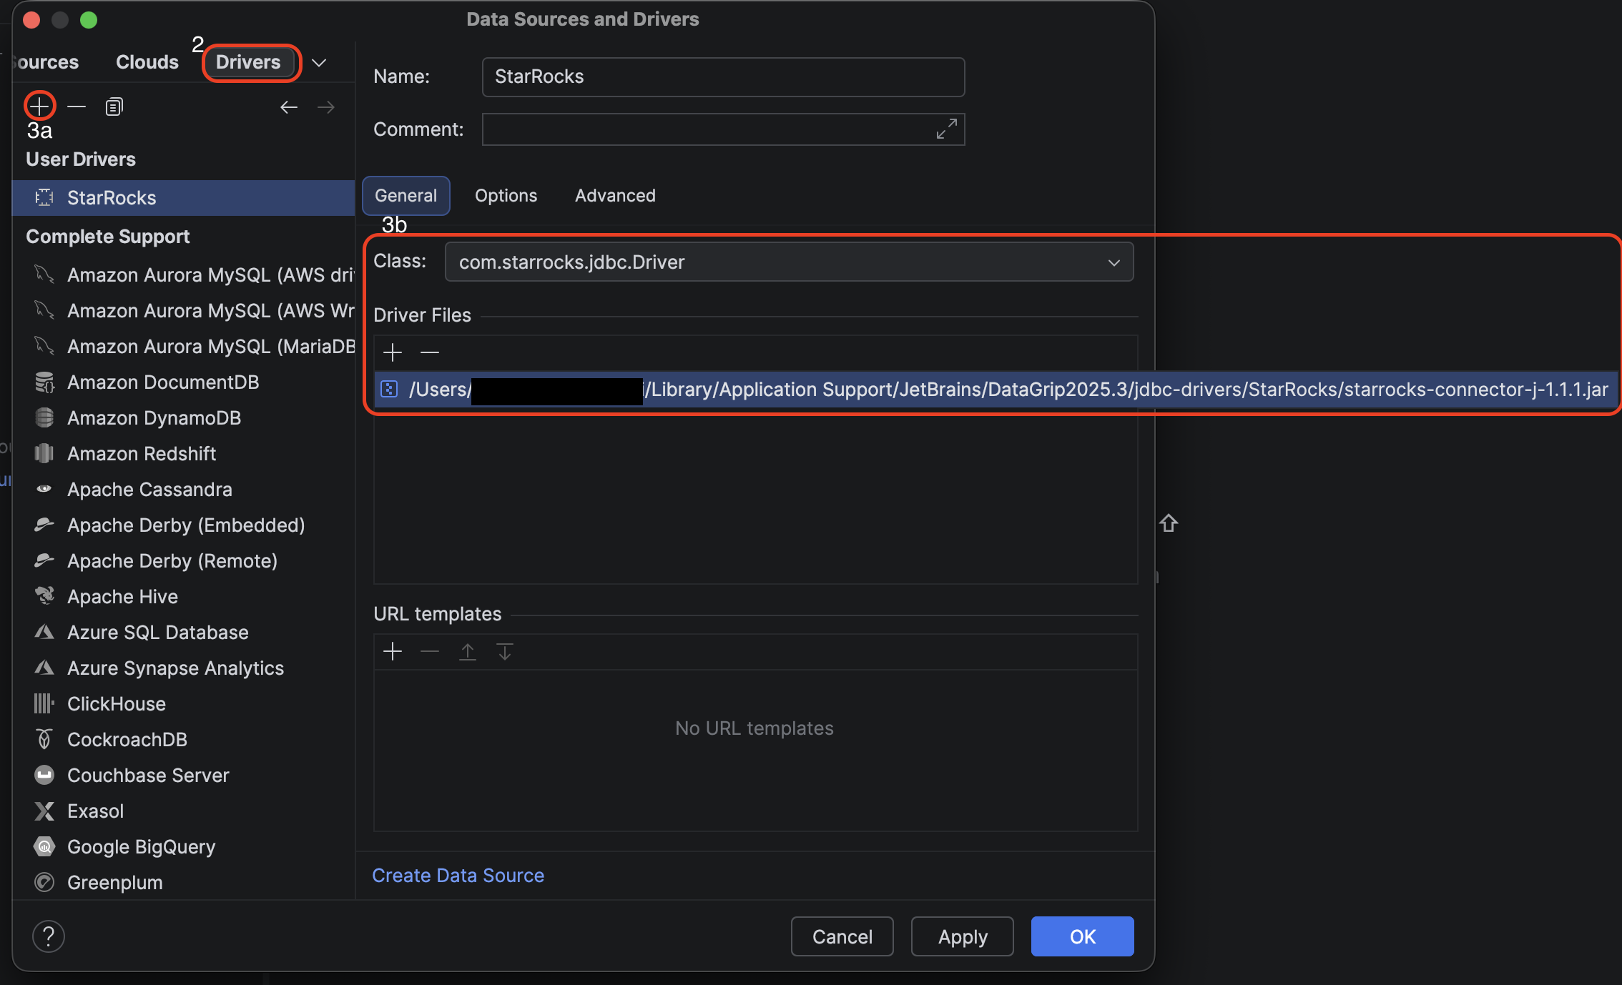Add a new URL template with the plus icon
1622x985 pixels.
(393, 651)
